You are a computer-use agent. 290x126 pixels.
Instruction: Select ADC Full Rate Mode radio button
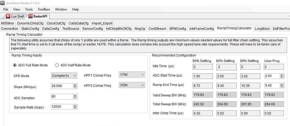[14, 65]
